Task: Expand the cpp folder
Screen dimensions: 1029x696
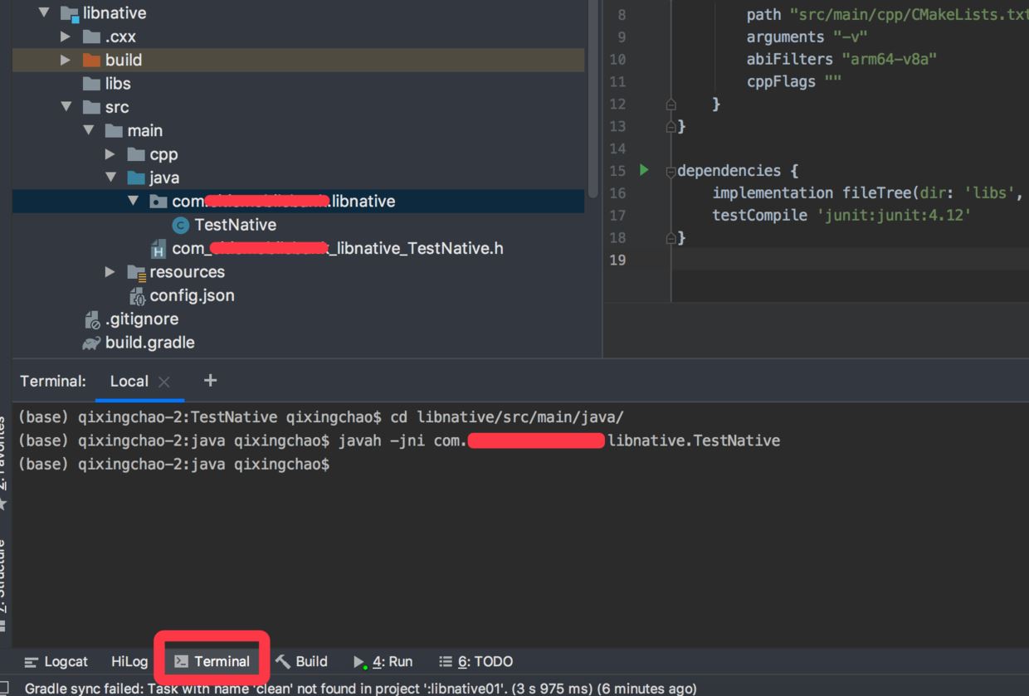Action: point(110,154)
